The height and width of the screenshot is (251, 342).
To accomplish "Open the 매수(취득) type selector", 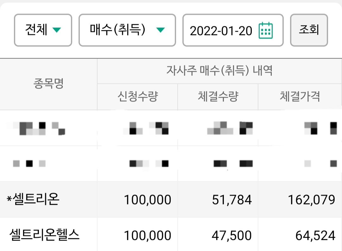I will click(127, 30).
